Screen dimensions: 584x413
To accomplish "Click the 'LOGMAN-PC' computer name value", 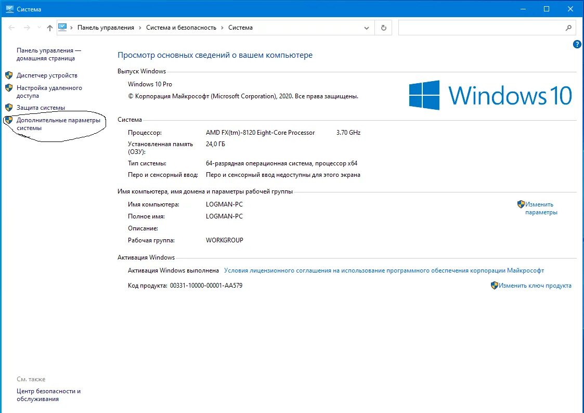I will click(224, 204).
